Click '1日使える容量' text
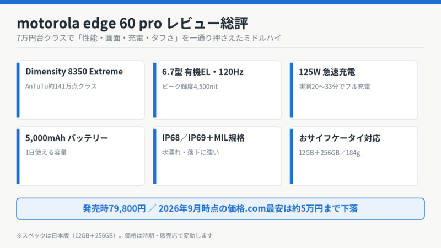441x248 pixels. click(x=46, y=153)
